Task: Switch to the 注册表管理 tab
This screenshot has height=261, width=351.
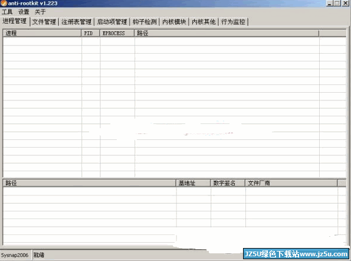Action: pos(77,22)
